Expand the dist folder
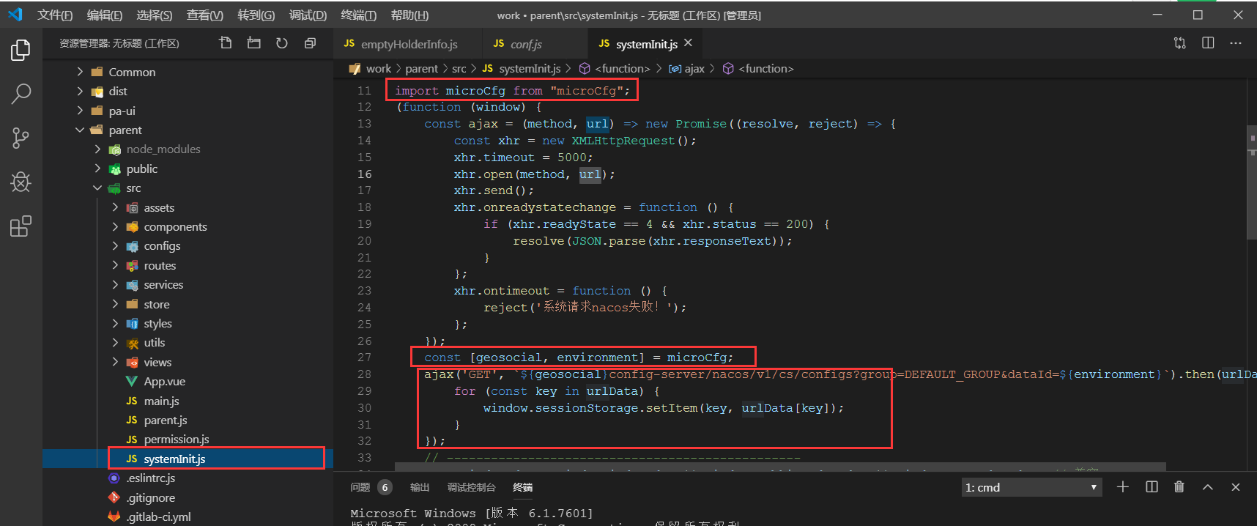1257x526 pixels. 80,91
